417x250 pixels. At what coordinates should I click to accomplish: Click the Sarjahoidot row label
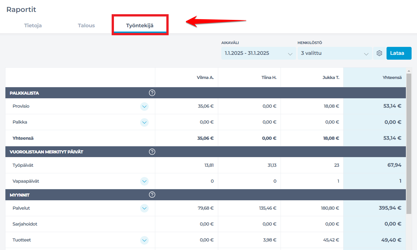pos(25,224)
